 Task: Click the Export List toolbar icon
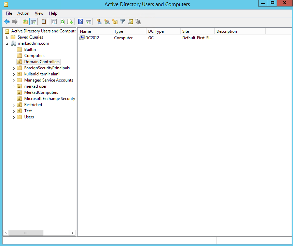point(70,22)
